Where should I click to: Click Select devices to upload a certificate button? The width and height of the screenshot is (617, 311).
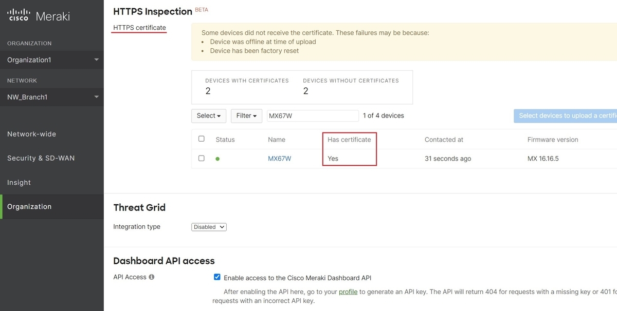tap(565, 116)
